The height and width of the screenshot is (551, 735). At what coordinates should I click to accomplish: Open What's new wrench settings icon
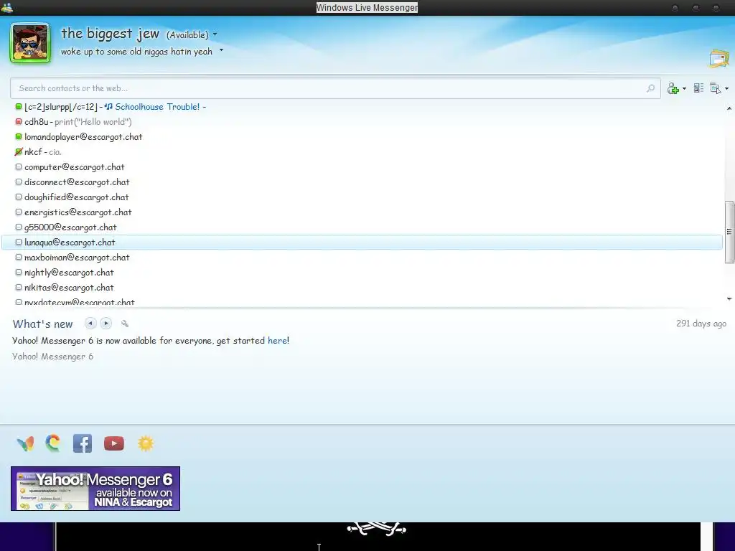[x=125, y=324]
